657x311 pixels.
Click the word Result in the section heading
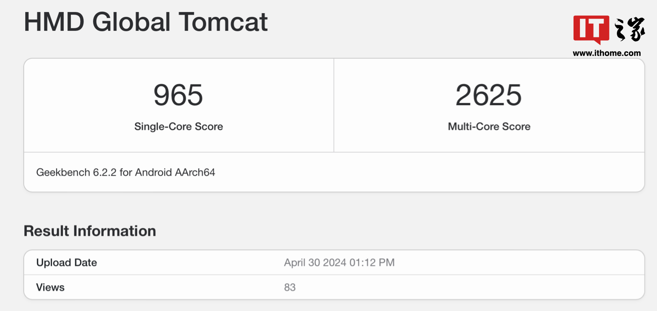click(46, 231)
